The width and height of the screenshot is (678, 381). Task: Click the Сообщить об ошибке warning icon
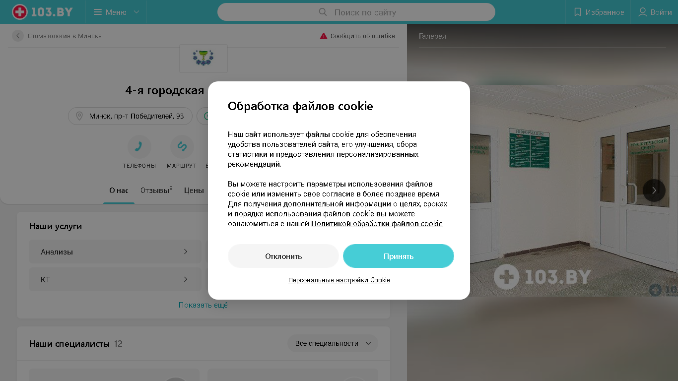click(x=324, y=36)
